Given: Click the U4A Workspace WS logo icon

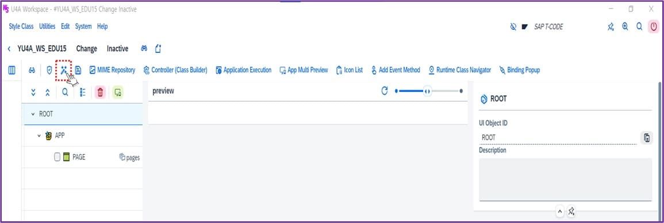Looking at the screenshot, I should [x=6, y=9].
